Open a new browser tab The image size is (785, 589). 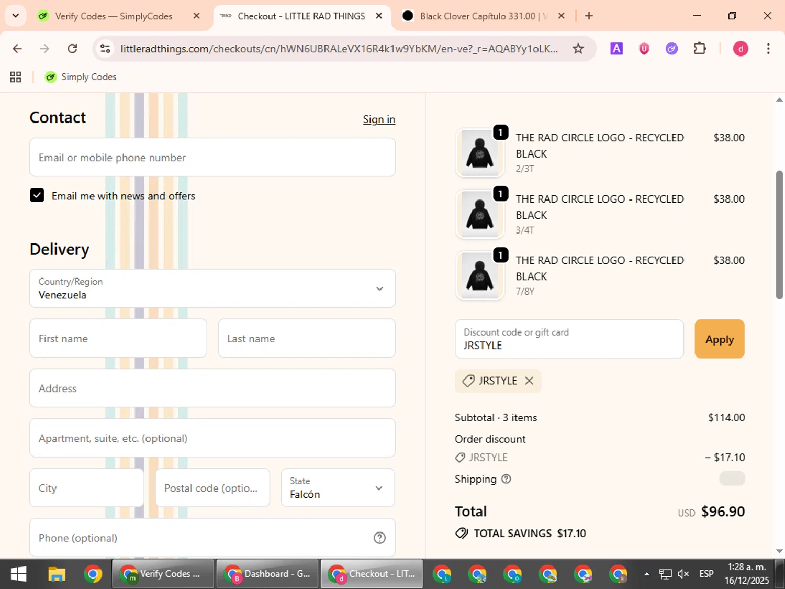(x=589, y=16)
